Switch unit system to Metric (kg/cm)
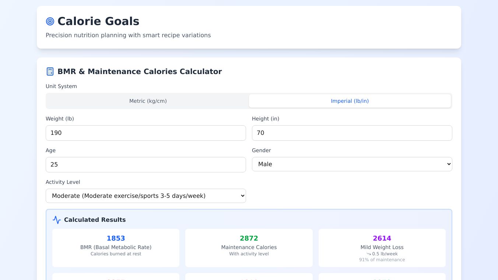498x280 pixels. 148,101
